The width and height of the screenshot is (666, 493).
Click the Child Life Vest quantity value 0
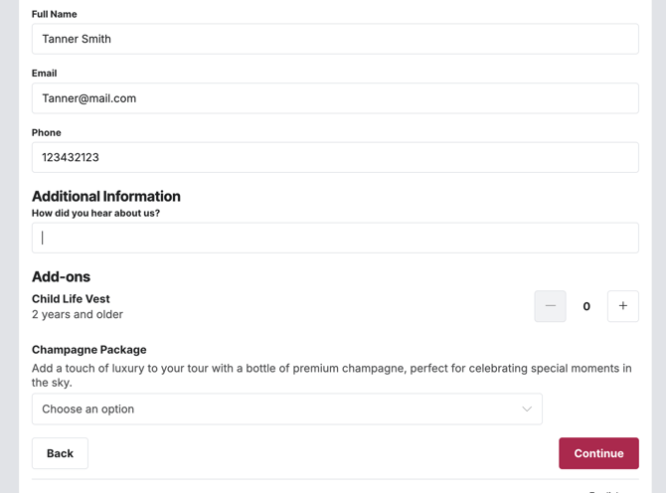pyautogui.click(x=586, y=306)
